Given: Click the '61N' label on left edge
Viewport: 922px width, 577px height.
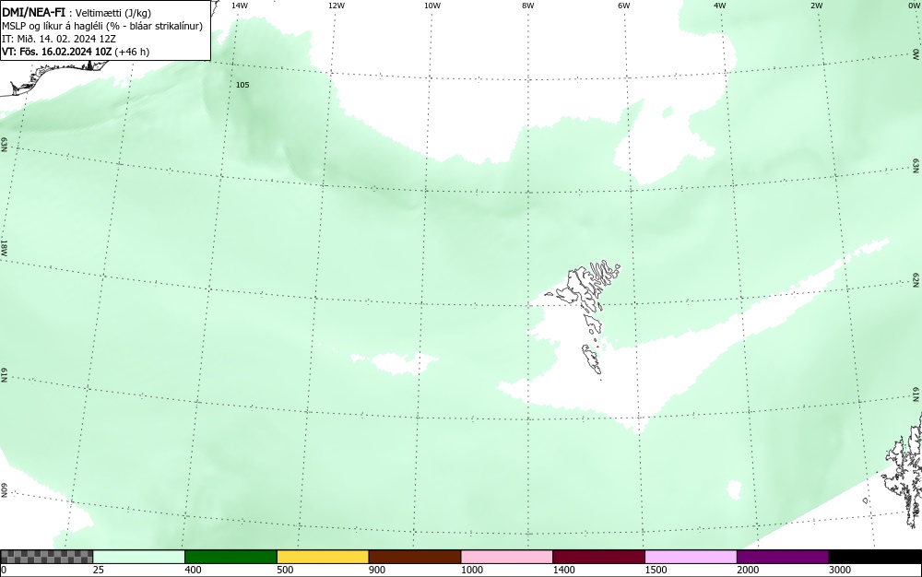Looking at the screenshot, I should [x=4, y=375].
